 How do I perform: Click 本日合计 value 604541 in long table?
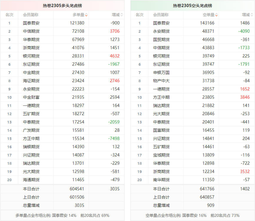(x=77, y=189)
